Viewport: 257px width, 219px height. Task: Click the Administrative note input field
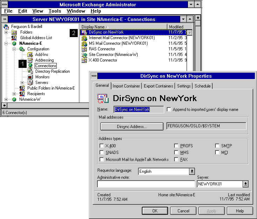(146, 184)
